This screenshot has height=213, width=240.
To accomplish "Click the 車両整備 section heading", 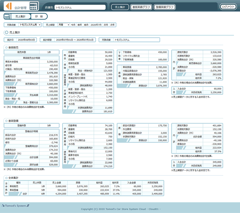I will point(13,121).
